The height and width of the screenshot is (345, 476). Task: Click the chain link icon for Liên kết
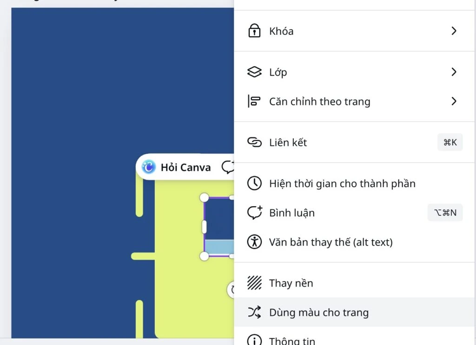(254, 143)
